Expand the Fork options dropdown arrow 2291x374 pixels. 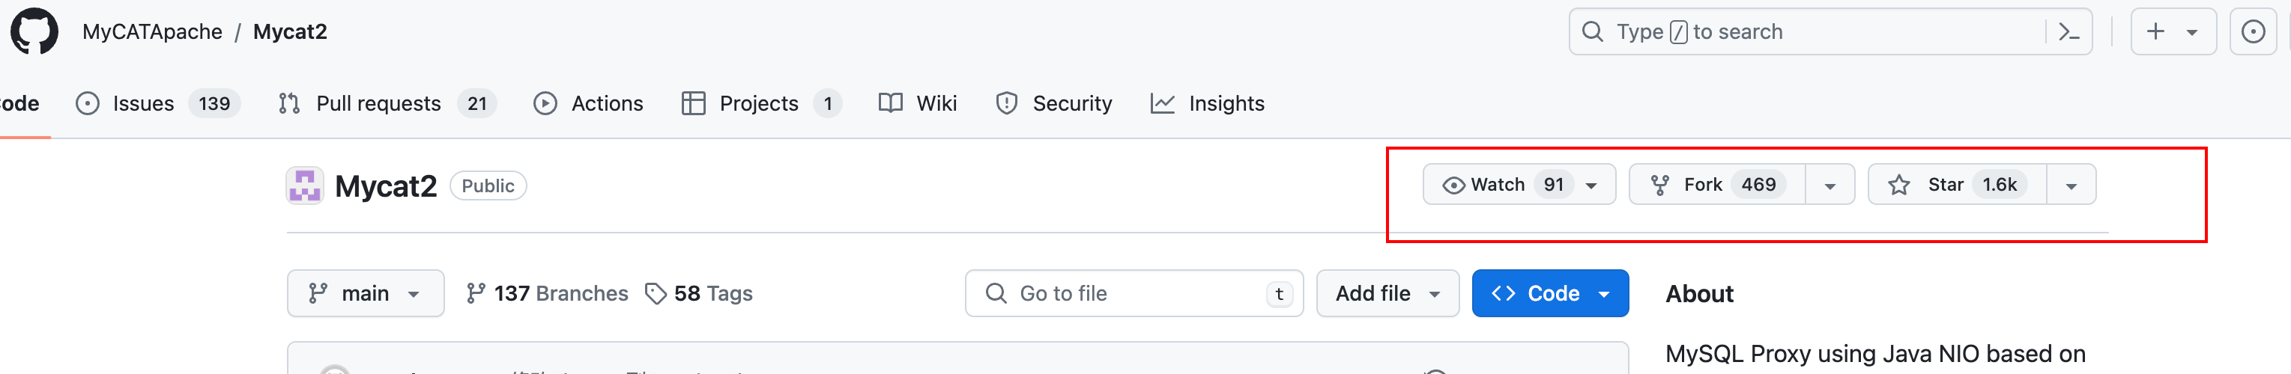pyautogui.click(x=1830, y=186)
